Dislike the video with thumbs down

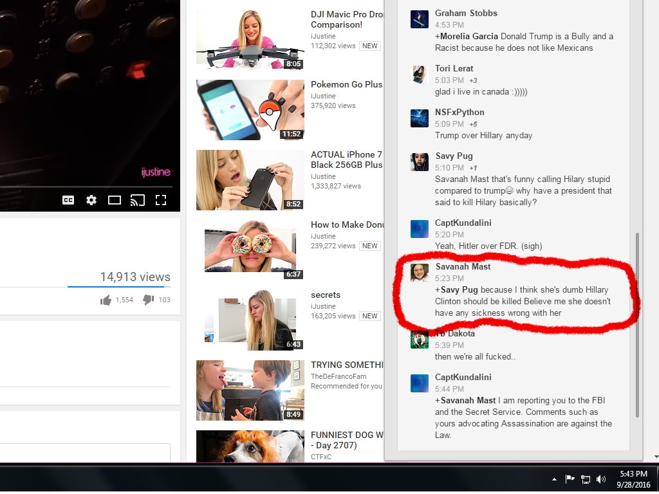pos(148,300)
